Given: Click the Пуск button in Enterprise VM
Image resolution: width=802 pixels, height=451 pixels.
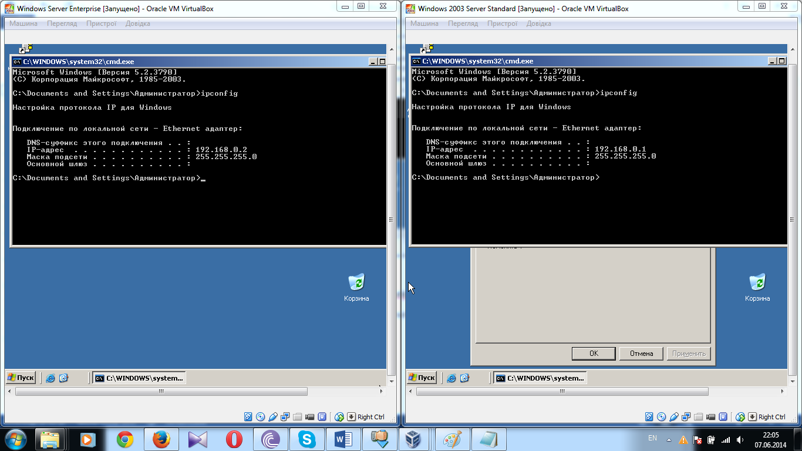Looking at the screenshot, I should (21, 378).
